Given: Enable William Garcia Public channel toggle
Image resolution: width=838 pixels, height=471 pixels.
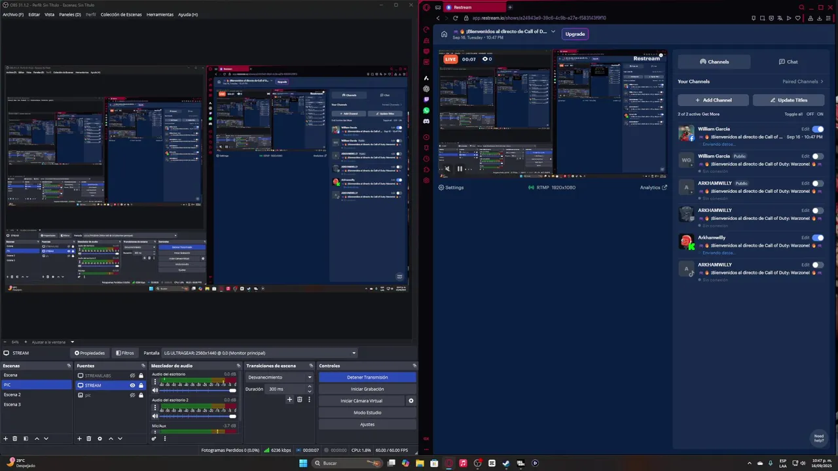Looking at the screenshot, I should pos(818,156).
